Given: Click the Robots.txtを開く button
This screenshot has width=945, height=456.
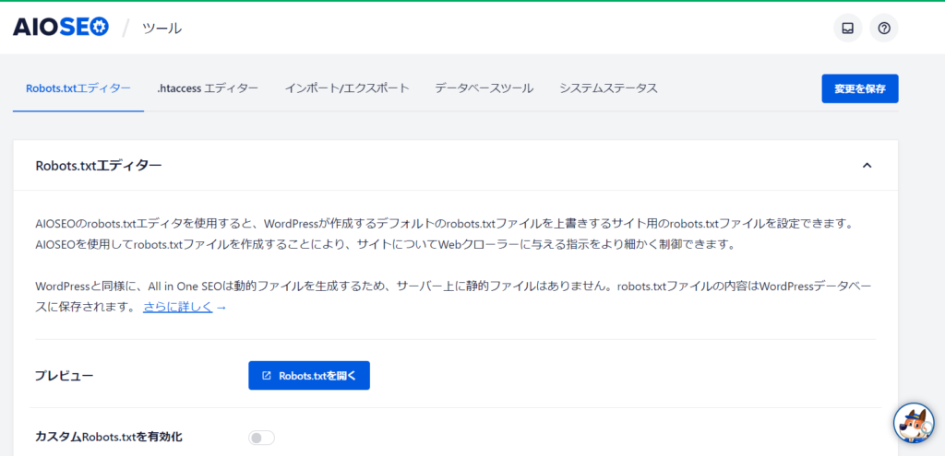Looking at the screenshot, I should coord(309,376).
